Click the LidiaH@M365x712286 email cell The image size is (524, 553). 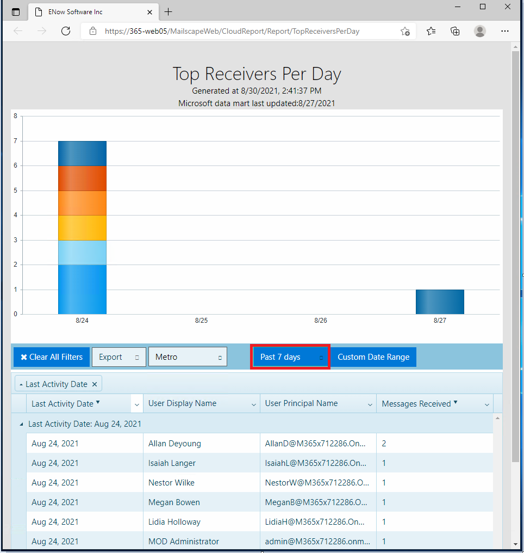pyautogui.click(x=318, y=521)
